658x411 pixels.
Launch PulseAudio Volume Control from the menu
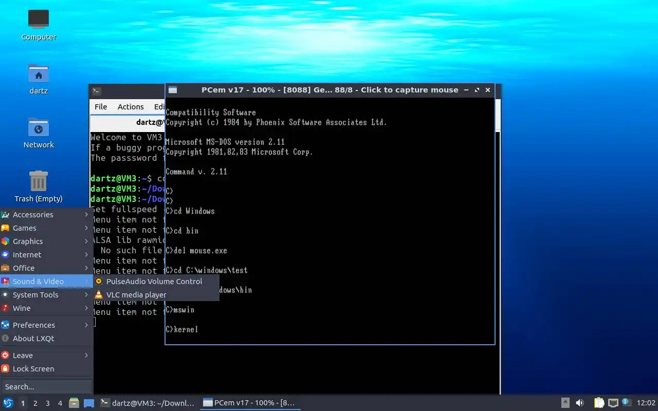pos(156,282)
